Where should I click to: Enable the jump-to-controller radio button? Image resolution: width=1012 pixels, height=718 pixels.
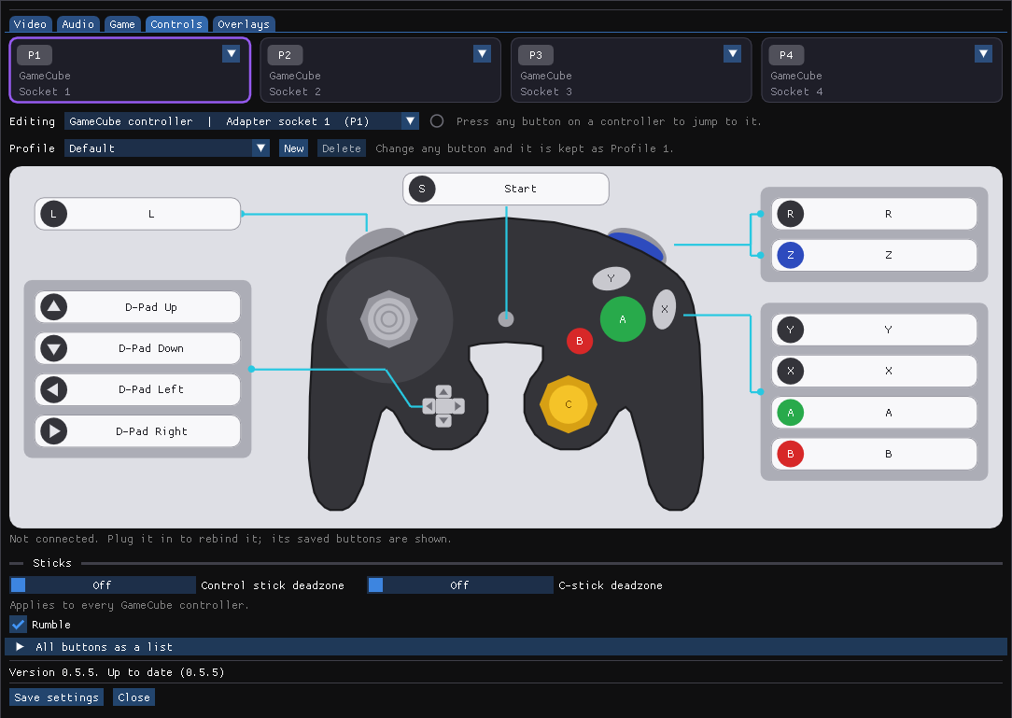tap(437, 121)
